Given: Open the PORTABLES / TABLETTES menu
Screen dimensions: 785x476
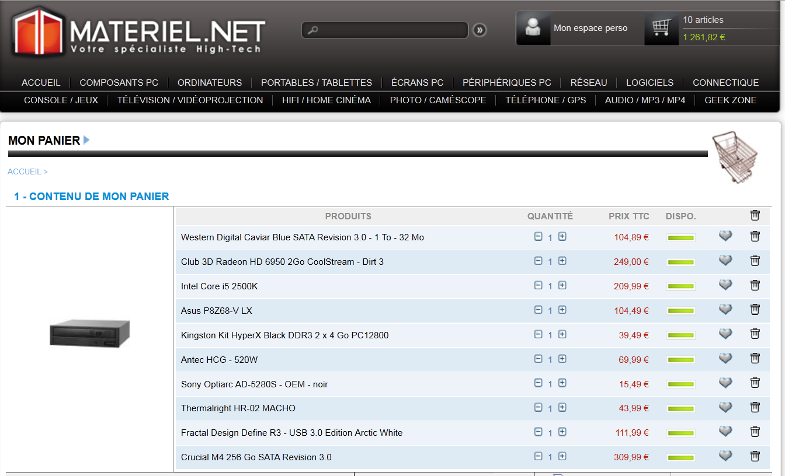Looking at the screenshot, I should [316, 83].
